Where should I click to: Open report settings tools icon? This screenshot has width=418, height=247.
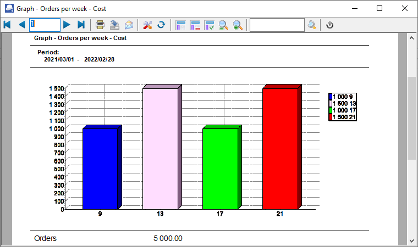pos(147,25)
